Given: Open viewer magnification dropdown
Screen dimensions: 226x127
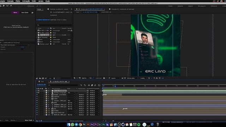Looking at the screenshot, I should (x=85, y=78).
